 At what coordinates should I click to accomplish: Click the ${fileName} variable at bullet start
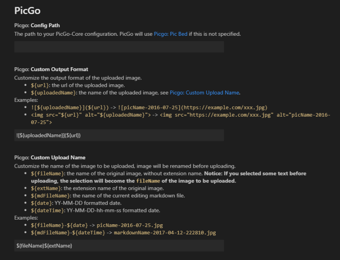pyautogui.click(x=48, y=174)
